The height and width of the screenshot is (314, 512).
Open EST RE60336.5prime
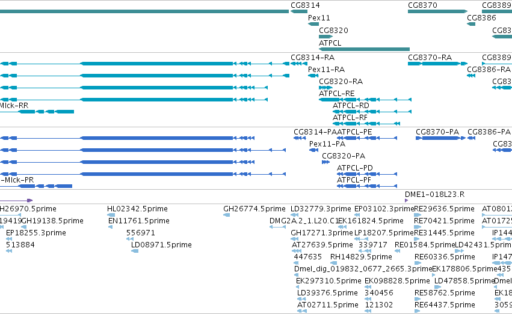click(445, 258)
